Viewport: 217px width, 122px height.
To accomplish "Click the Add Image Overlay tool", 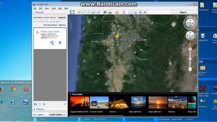I will 94,12.
